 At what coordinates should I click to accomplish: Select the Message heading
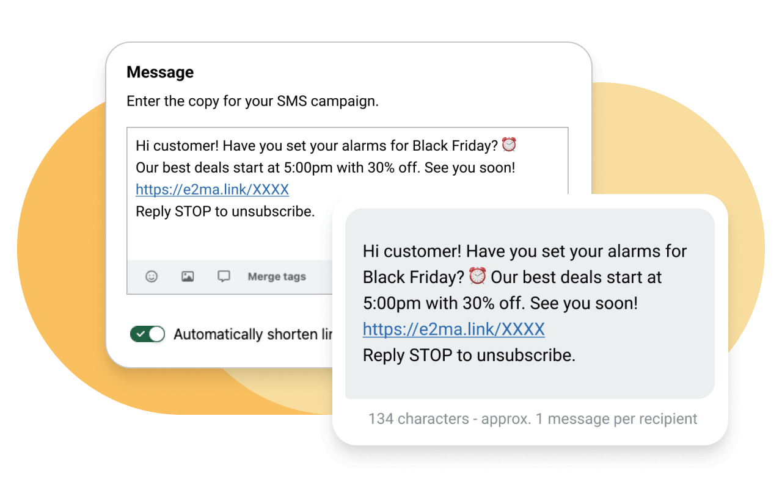[160, 72]
